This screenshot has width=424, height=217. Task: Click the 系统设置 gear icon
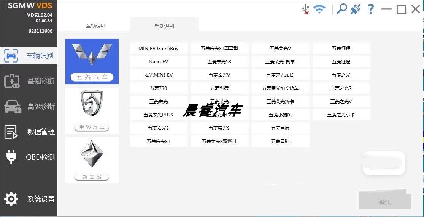point(11,199)
